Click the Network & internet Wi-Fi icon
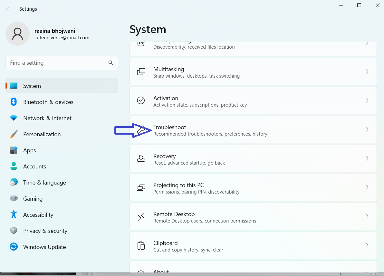This screenshot has width=384, height=276. [14, 118]
